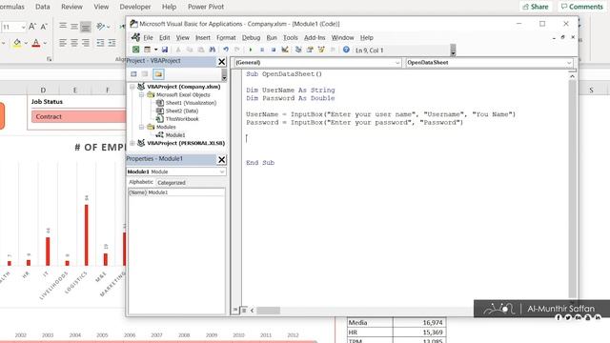610x343 pixels.
Task: Close the Project - VBAProject pane
Action: [x=221, y=61]
